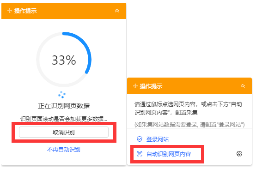Click the 请通过鼠标点选网页内容 instruction text
This screenshot has height=169, width=256.
tap(165, 104)
